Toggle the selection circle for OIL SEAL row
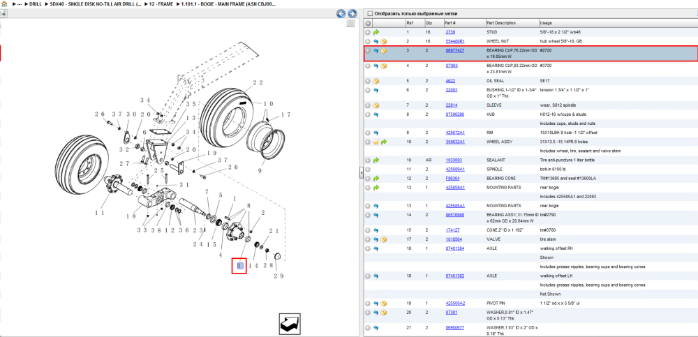The image size is (698, 337). pyautogui.click(x=368, y=81)
